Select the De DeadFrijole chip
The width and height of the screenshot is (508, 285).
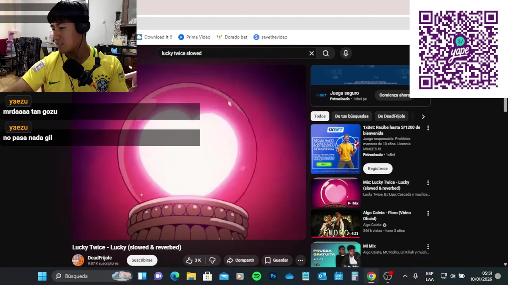pyautogui.click(x=391, y=116)
